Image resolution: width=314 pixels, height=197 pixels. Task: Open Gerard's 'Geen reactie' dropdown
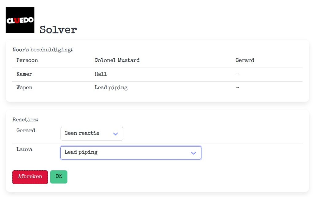(91, 134)
